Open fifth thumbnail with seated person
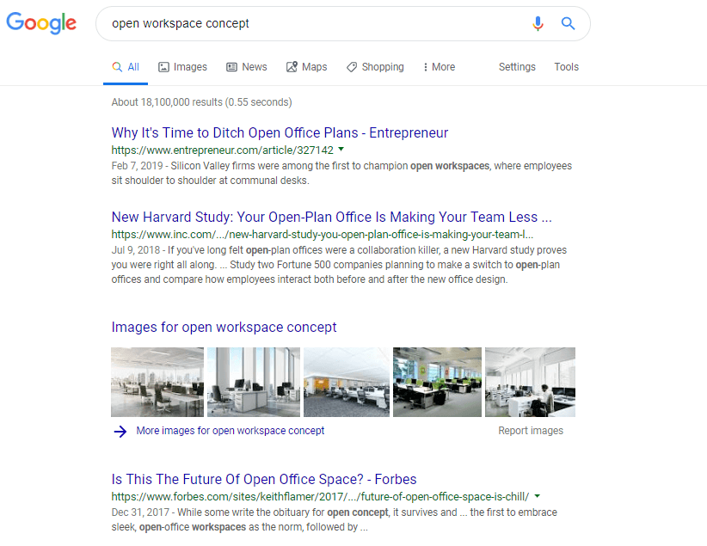The image size is (707, 546). [x=530, y=382]
